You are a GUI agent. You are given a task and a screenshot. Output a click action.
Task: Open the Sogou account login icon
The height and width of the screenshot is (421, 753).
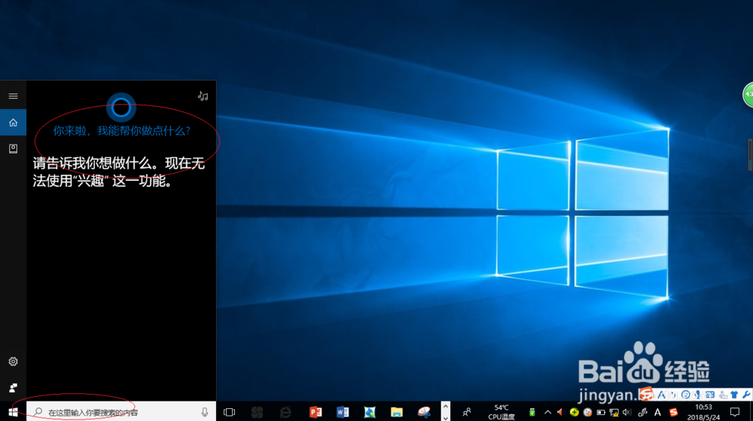pos(722,395)
